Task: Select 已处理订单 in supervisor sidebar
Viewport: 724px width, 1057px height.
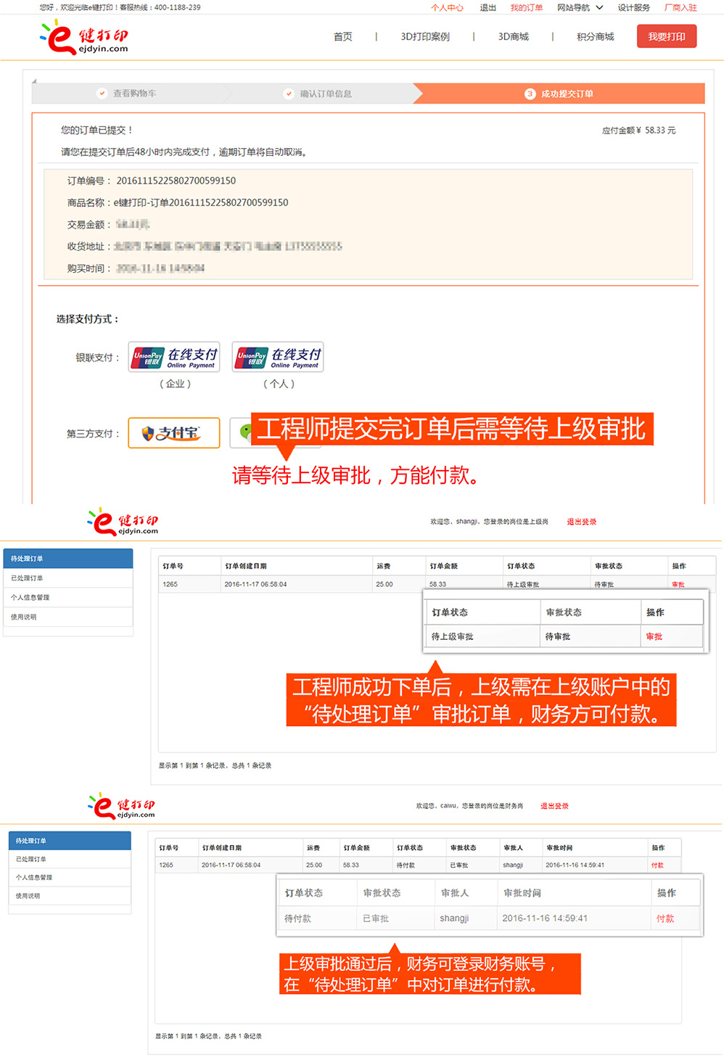Action: (27, 578)
